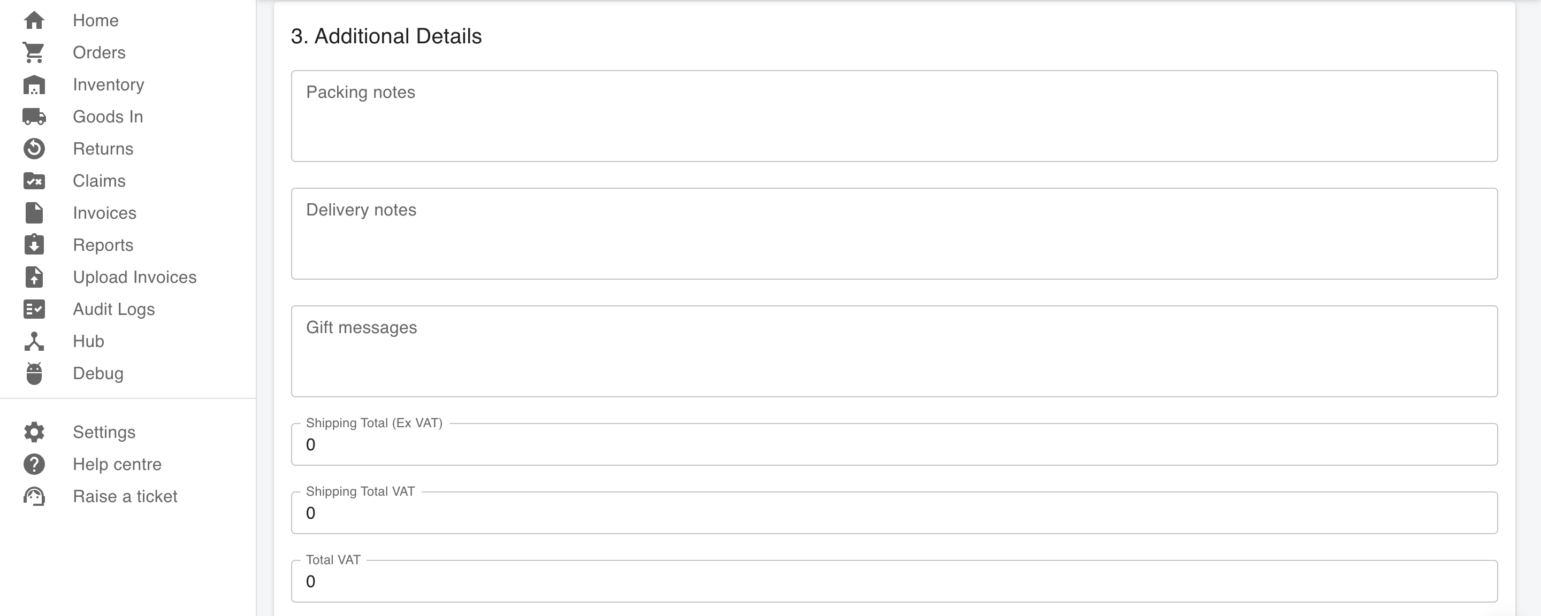
Task: Select the Reports download-clipboard icon
Action: [x=34, y=244]
